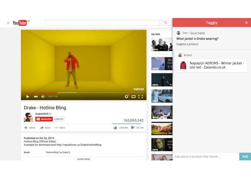Open the YouTube hamburger guide menu
The image size is (251, 178).
pyautogui.click(x=8, y=23)
